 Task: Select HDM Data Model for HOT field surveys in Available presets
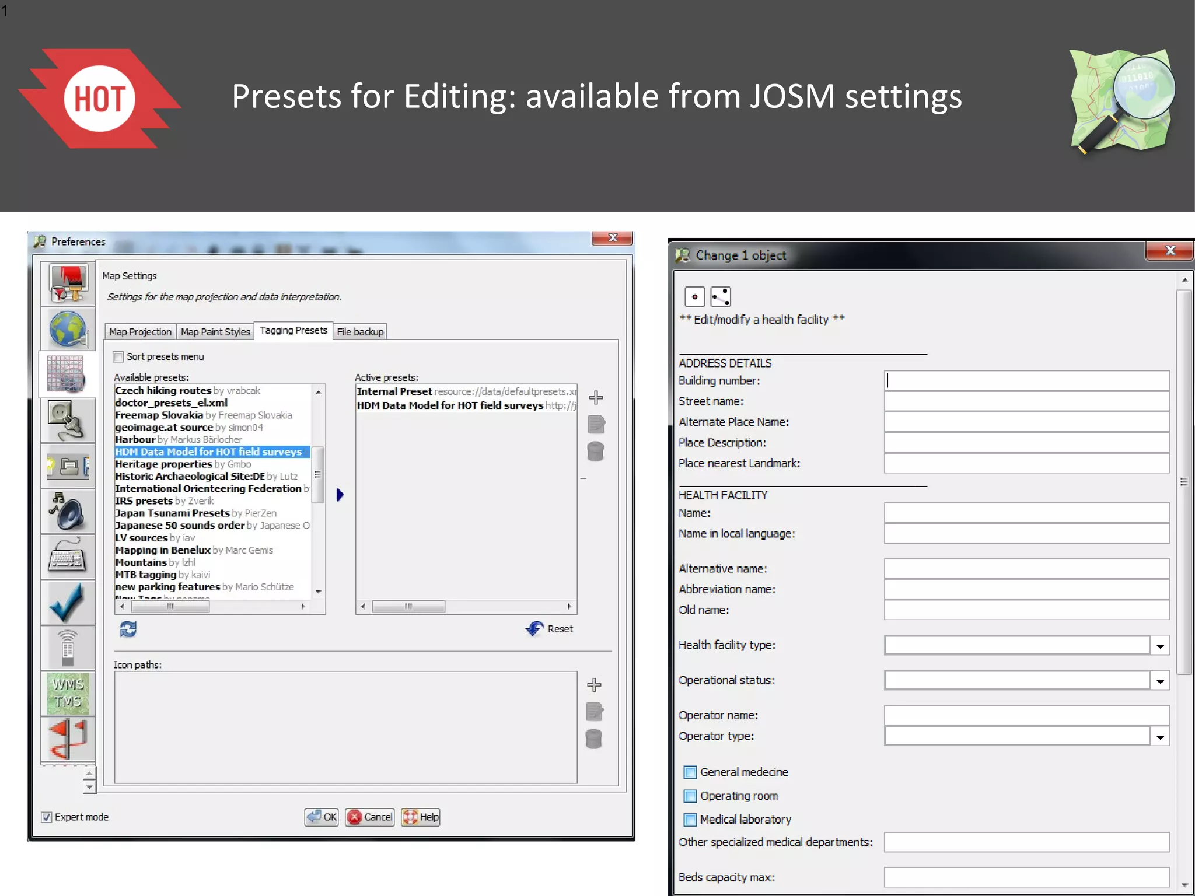click(212, 452)
